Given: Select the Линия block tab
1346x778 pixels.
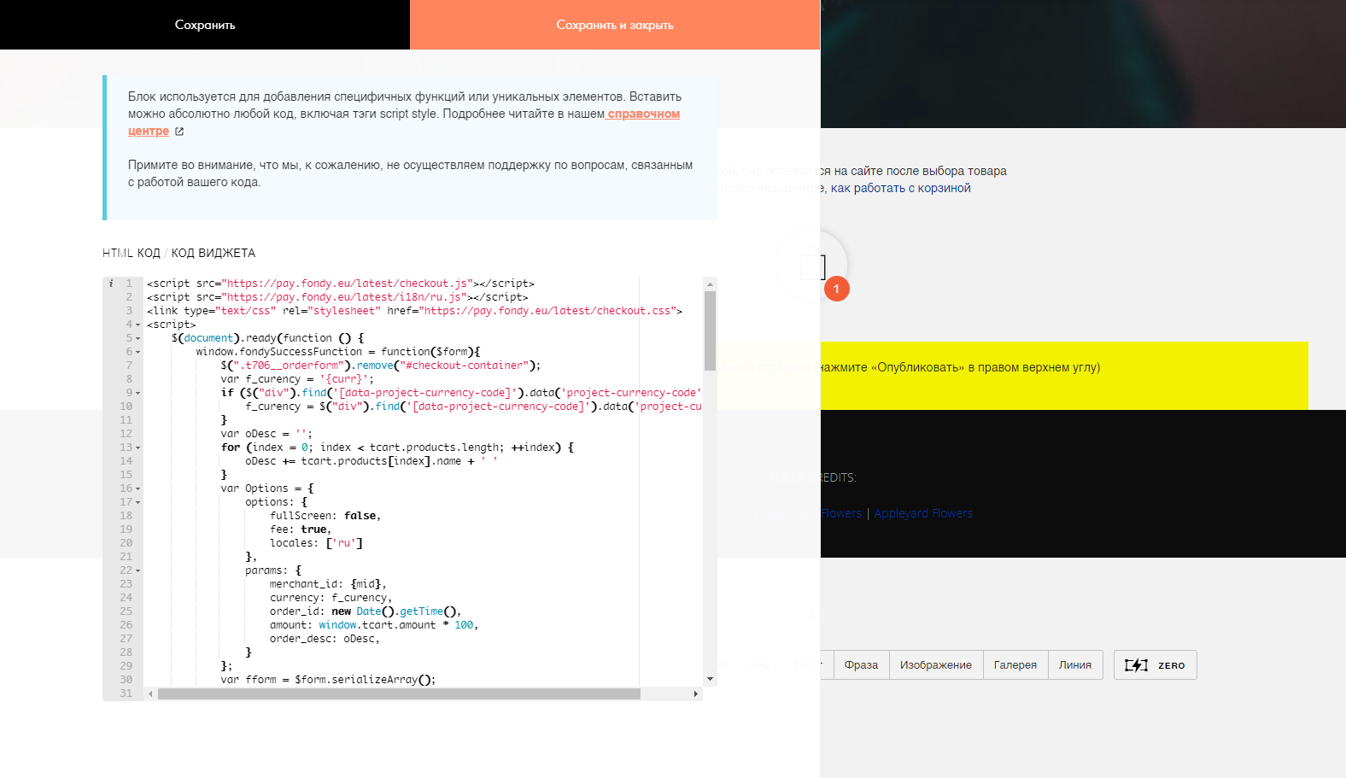Looking at the screenshot, I should (x=1075, y=665).
